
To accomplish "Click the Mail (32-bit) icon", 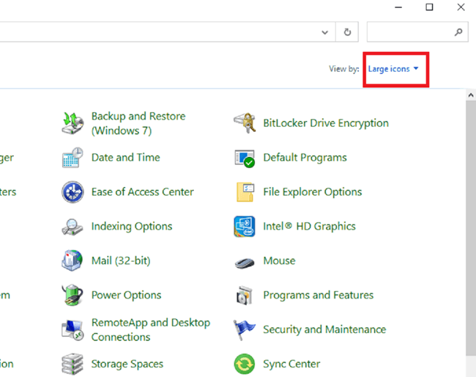I will [72, 261].
